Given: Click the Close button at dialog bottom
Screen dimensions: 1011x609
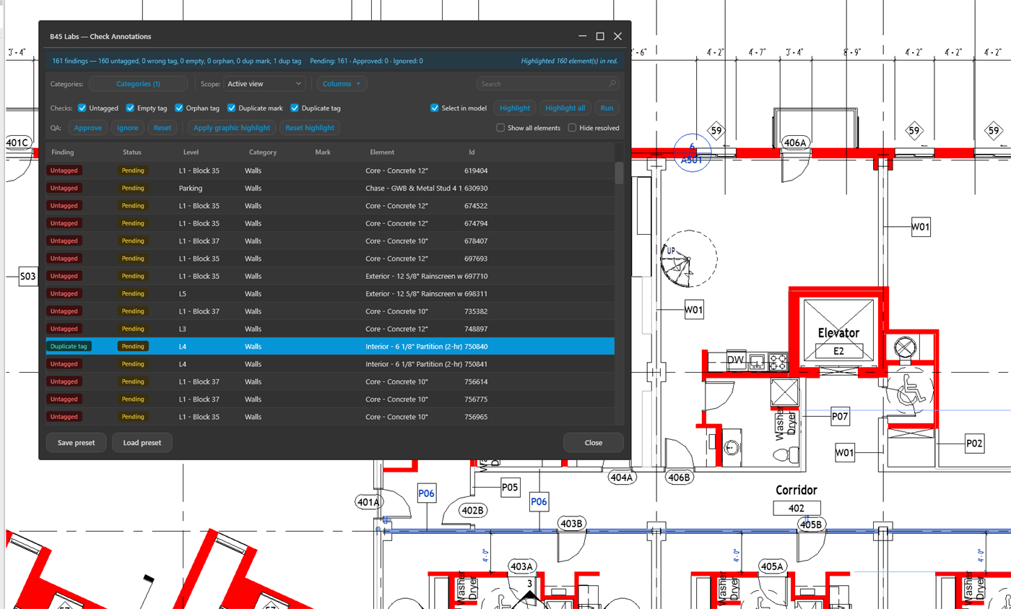Looking at the screenshot, I should pyautogui.click(x=594, y=443).
